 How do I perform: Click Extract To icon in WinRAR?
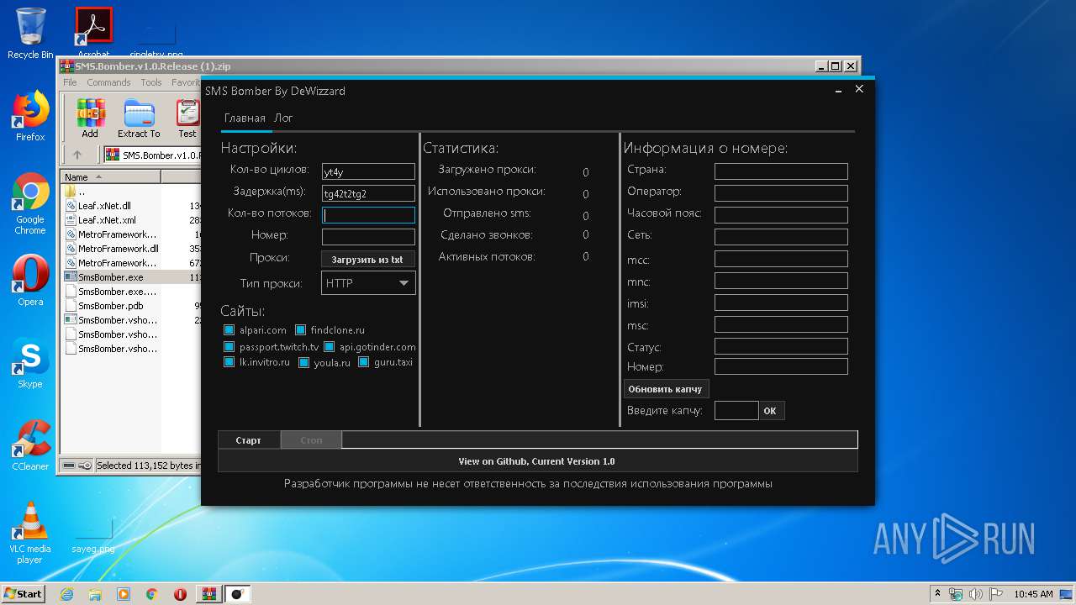pos(139,118)
